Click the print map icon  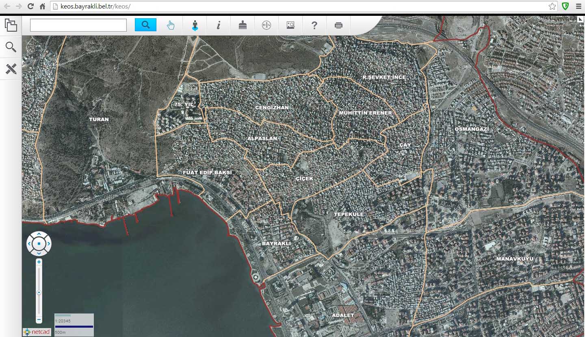tap(338, 25)
